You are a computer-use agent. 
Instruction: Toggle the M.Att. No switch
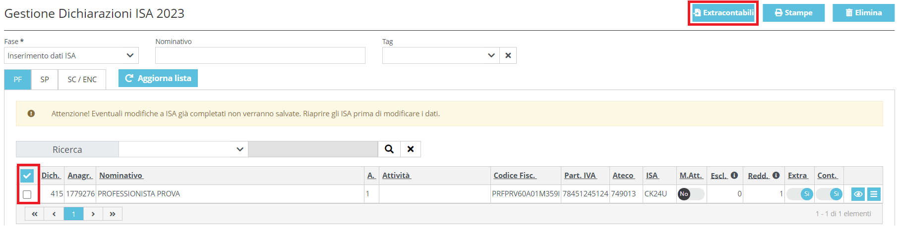click(691, 194)
